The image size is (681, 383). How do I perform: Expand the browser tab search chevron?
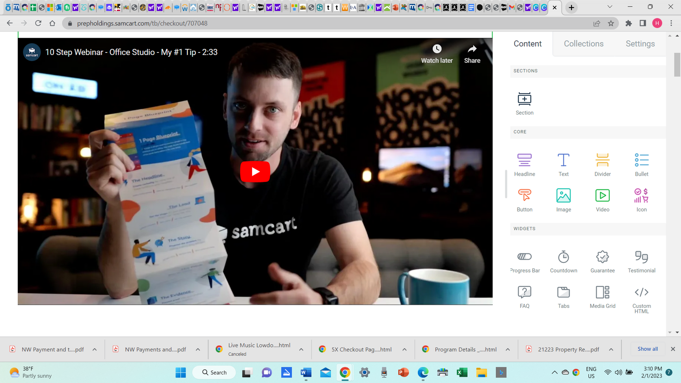(x=609, y=7)
